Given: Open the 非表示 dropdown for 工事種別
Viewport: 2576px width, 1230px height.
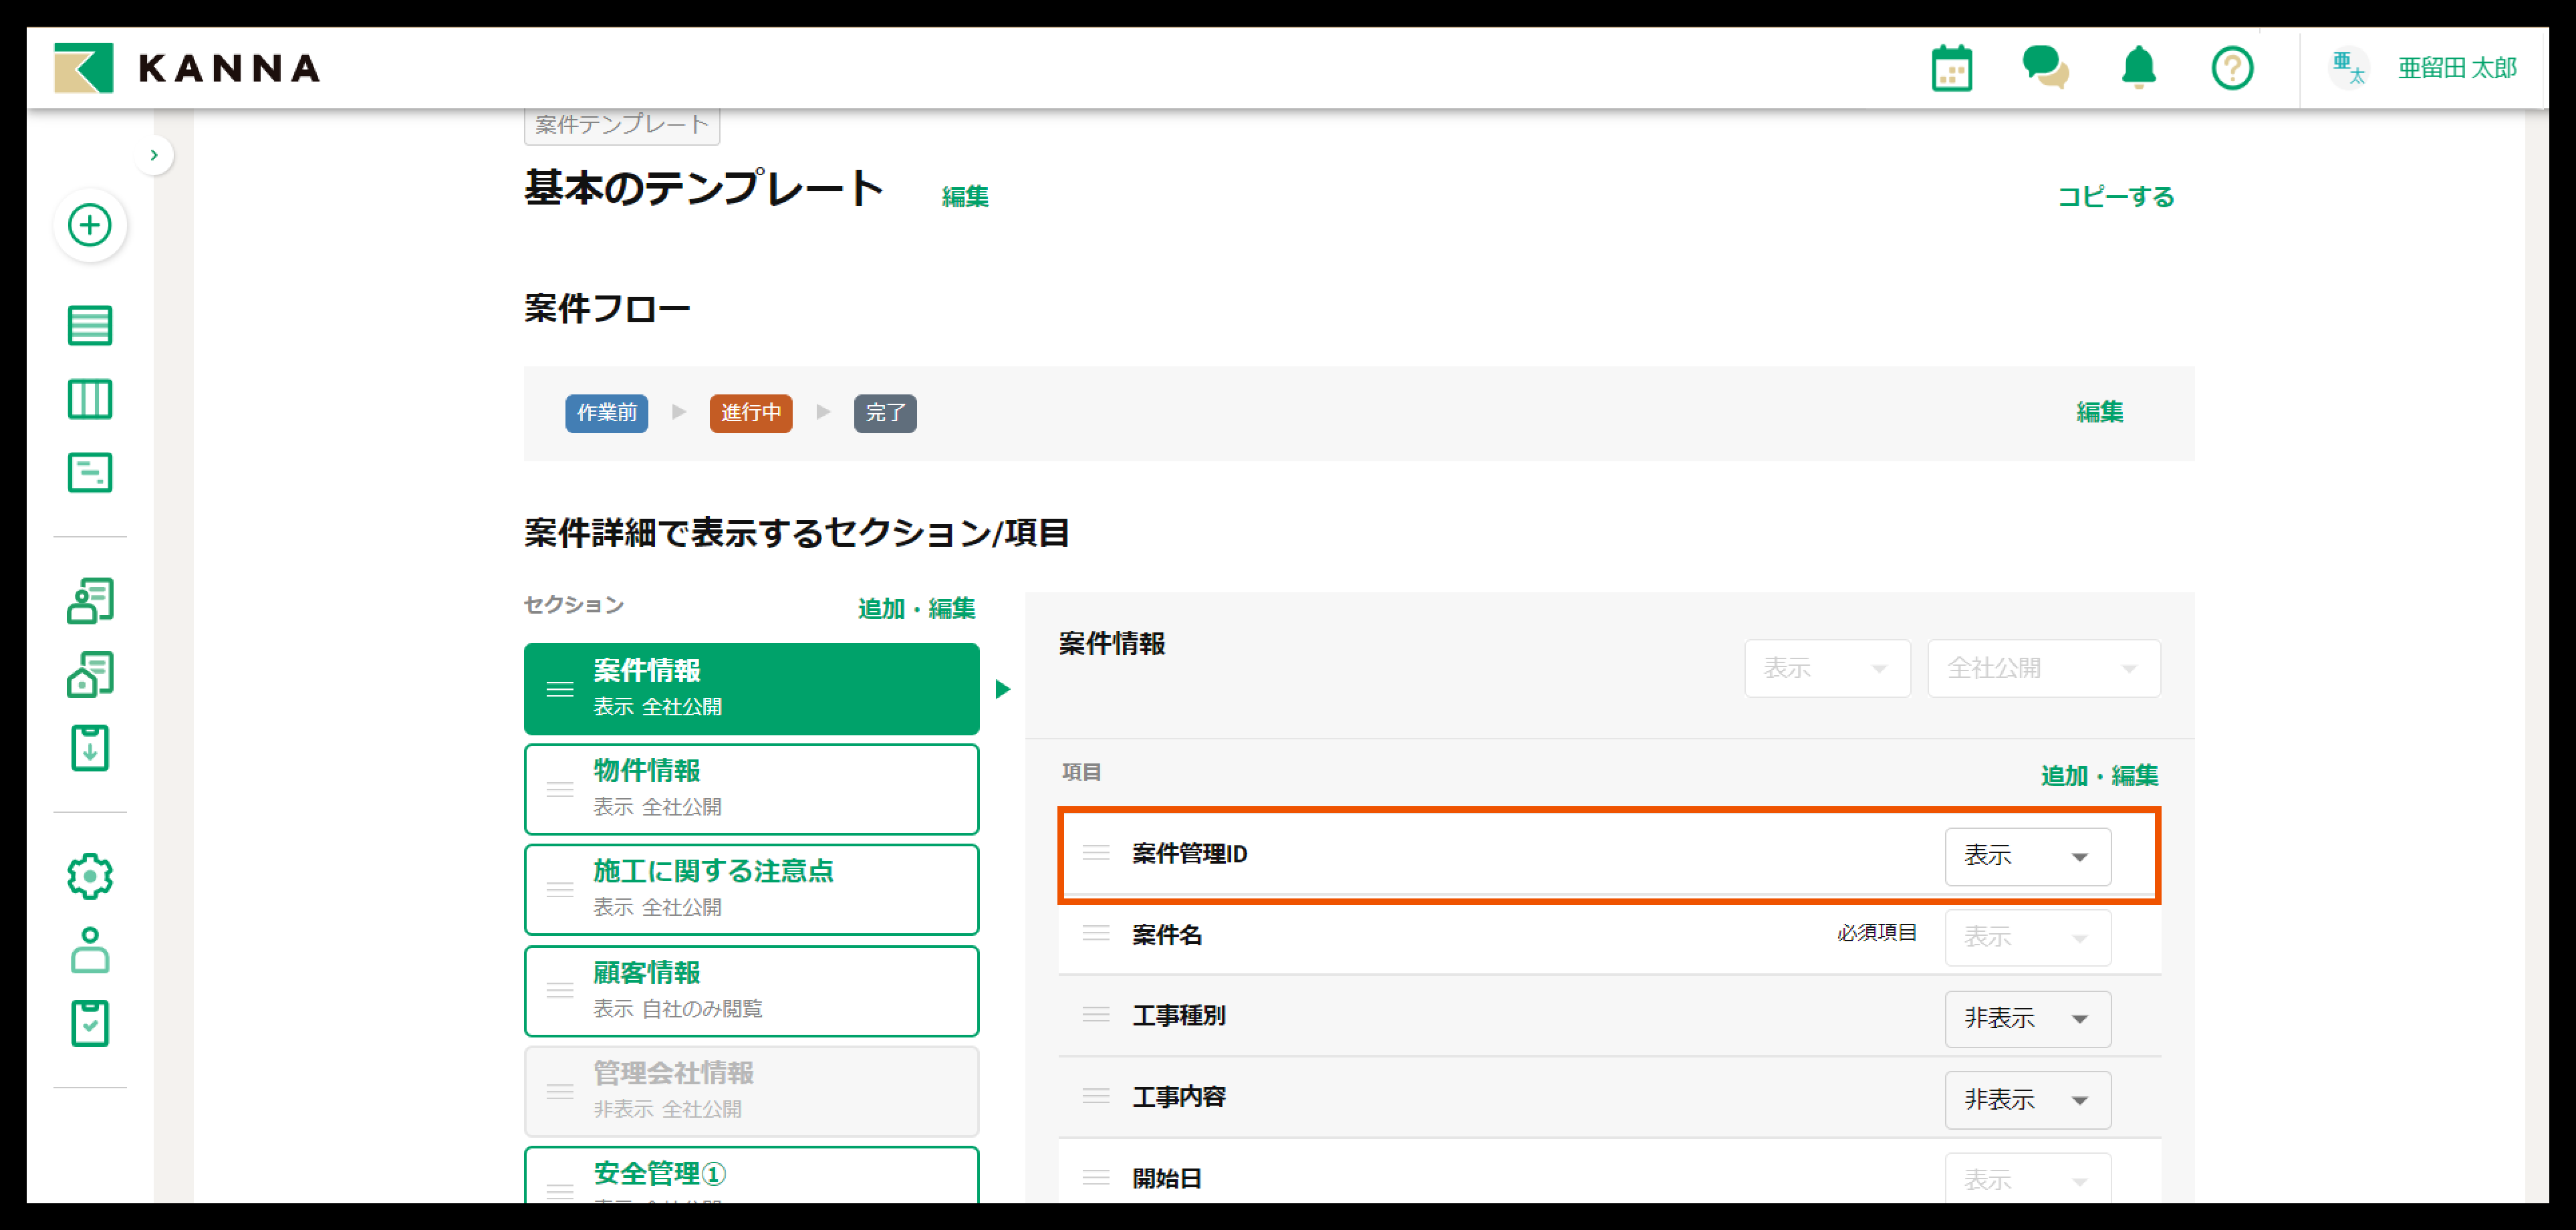Looking at the screenshot, I should (2028, 1019).
